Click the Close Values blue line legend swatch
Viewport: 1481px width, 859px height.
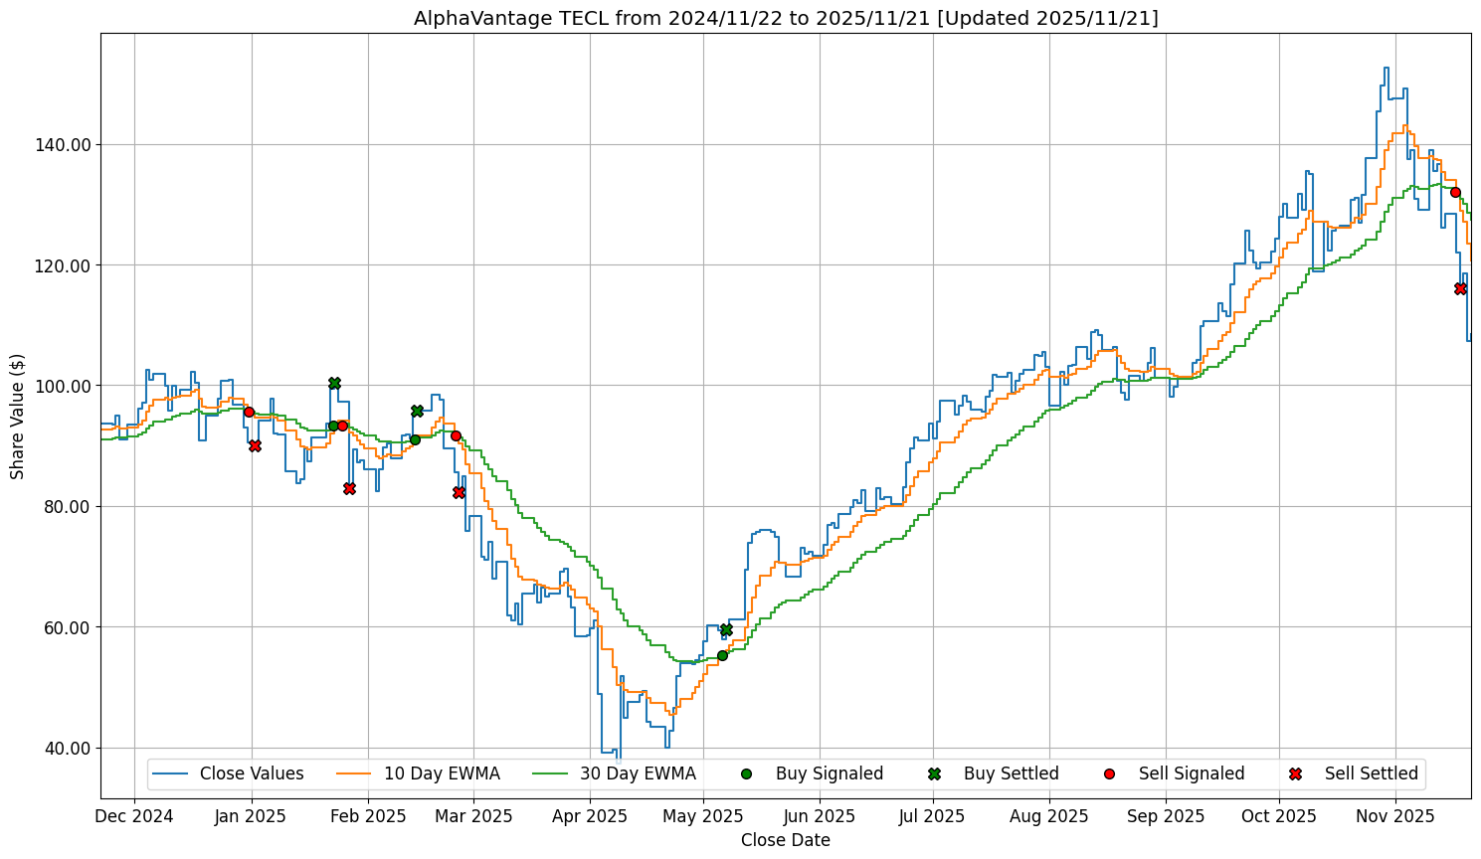171,773
